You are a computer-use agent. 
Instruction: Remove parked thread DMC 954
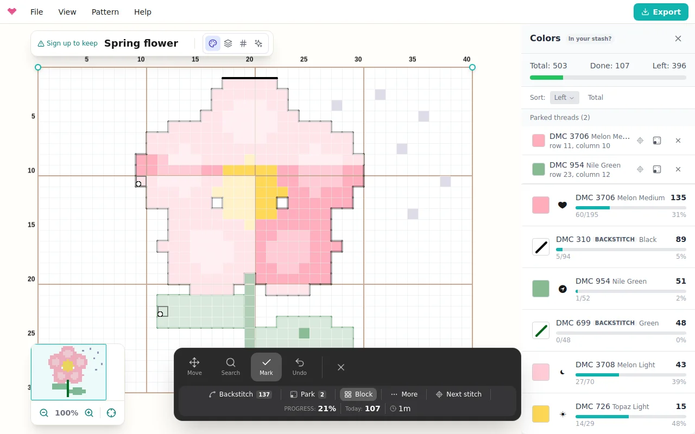(x=678, y=169)
